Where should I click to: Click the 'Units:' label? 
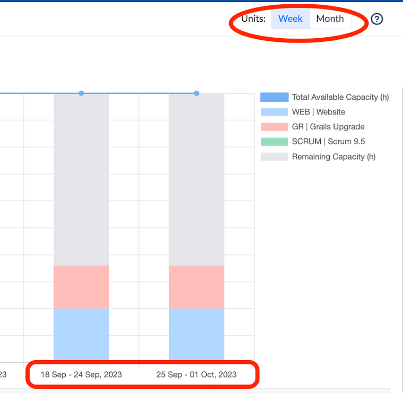pyautogui.click(x=253, y=19)
